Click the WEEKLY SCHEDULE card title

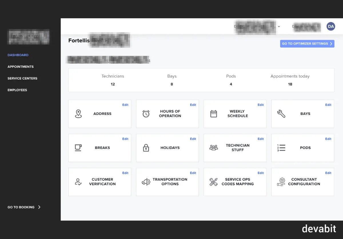[238, 113]
